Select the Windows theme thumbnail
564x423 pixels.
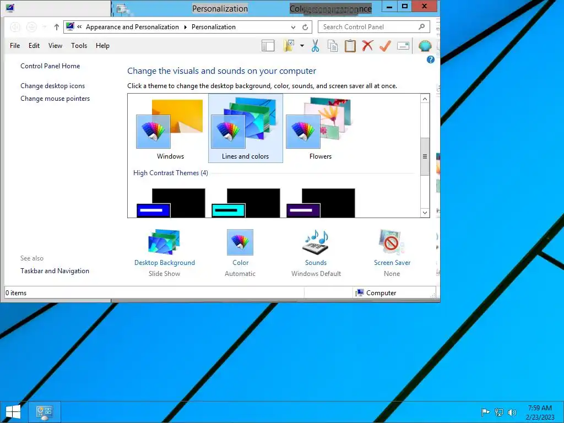pos(170,128)
